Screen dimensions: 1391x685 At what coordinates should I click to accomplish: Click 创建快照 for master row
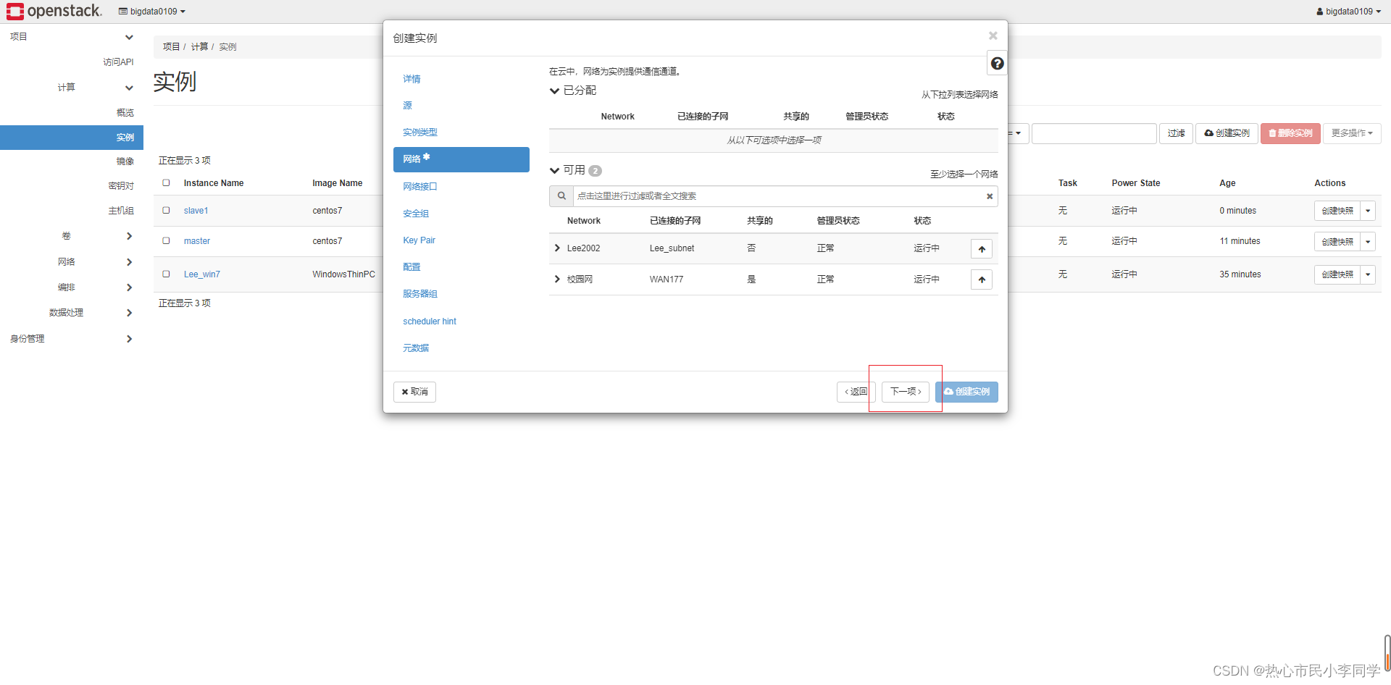pyautogui.click(x=1337, y=242)
